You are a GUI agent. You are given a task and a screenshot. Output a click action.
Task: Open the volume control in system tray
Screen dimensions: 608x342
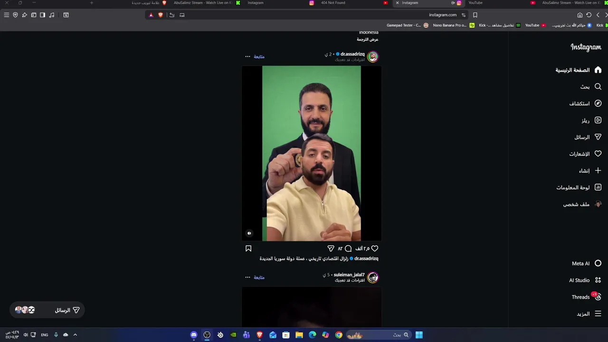[x=25, y=335]
